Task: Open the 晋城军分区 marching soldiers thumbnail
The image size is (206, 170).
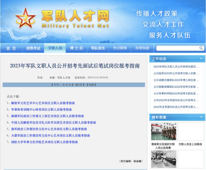Action: click(164, 131)
